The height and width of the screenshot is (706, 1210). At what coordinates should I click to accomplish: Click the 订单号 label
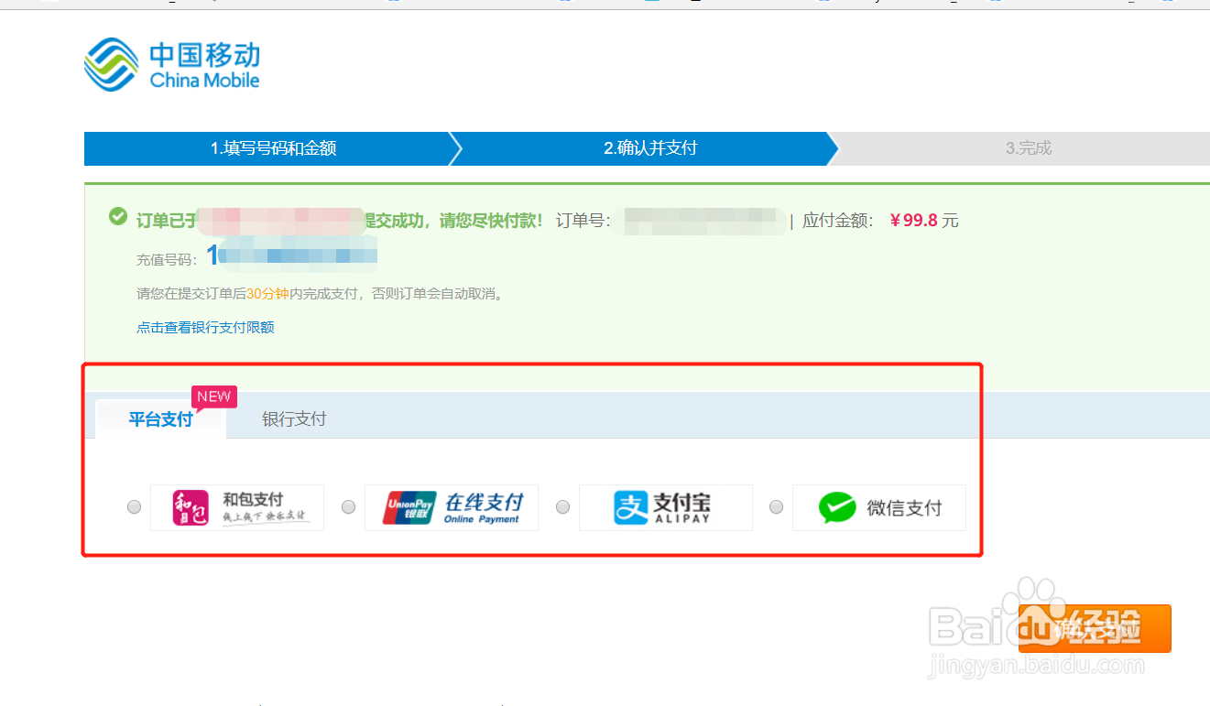coord(583,221)
